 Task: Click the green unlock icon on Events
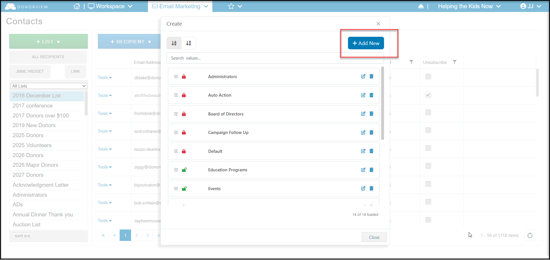[x=184, y=188]
